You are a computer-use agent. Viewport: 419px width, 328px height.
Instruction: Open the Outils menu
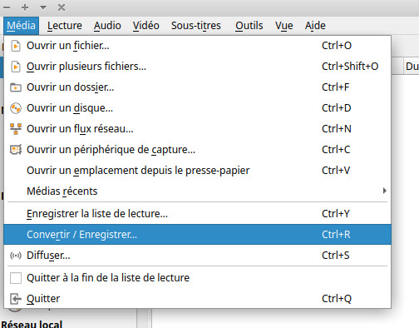tap(249, 26)
